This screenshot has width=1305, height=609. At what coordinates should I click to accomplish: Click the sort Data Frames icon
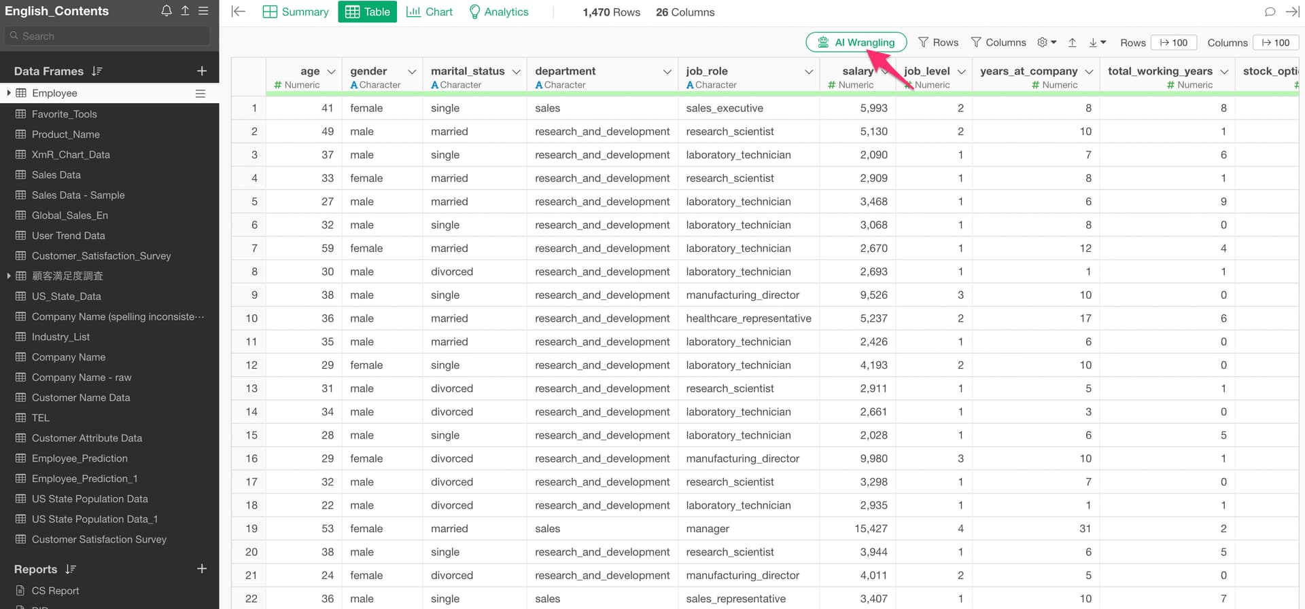[97, 71]
